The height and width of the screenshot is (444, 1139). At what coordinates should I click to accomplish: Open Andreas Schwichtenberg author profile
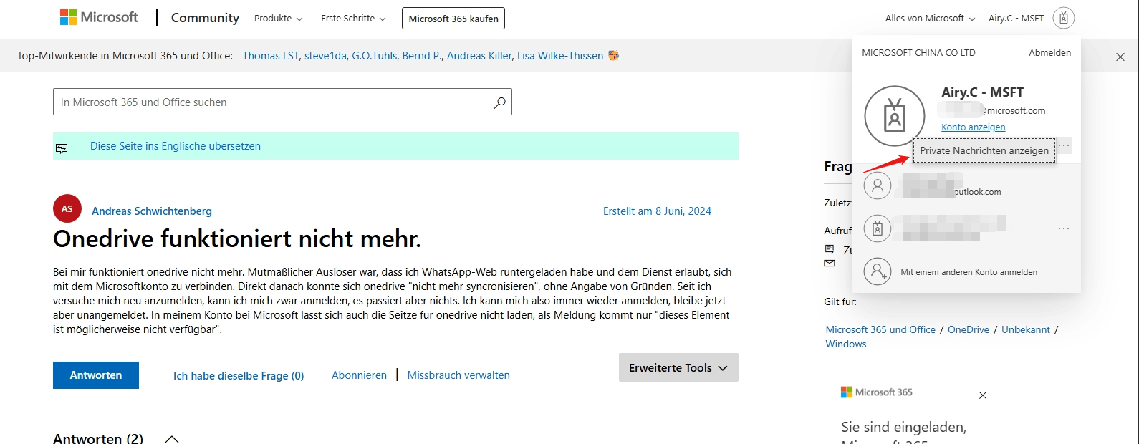(152, 211)
